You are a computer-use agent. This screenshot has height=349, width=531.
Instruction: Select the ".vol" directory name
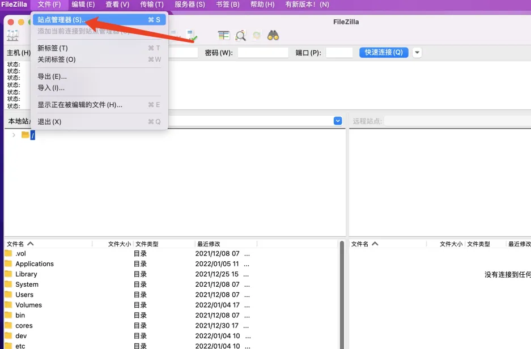20,254
